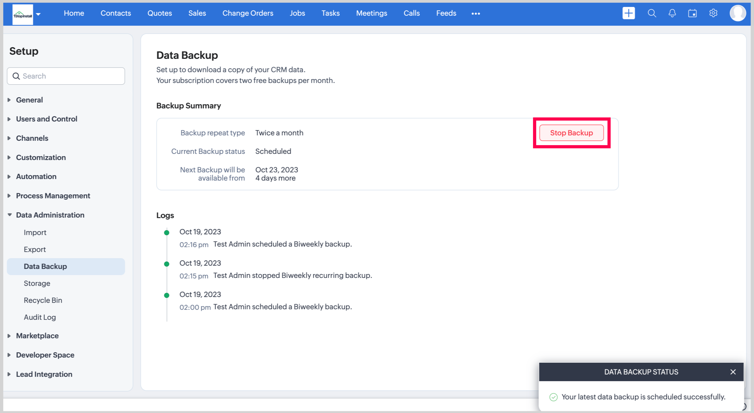Close the Data Backup Status popup
754x413 pixels.
(733, 372)
